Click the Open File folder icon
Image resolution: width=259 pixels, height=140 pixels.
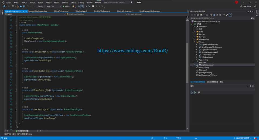click(x=18, y=6)
